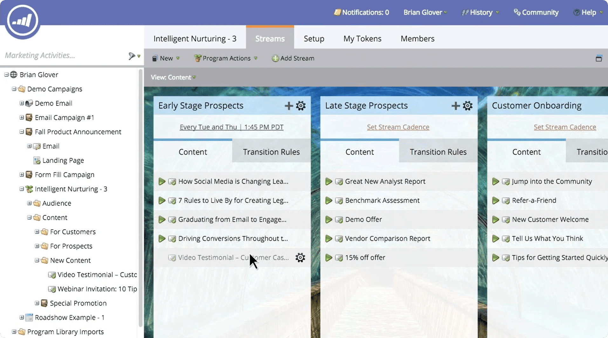Click the gear icon beside Video Testimonial
Viewport: 608px width, 338px height.
point(300,257)
